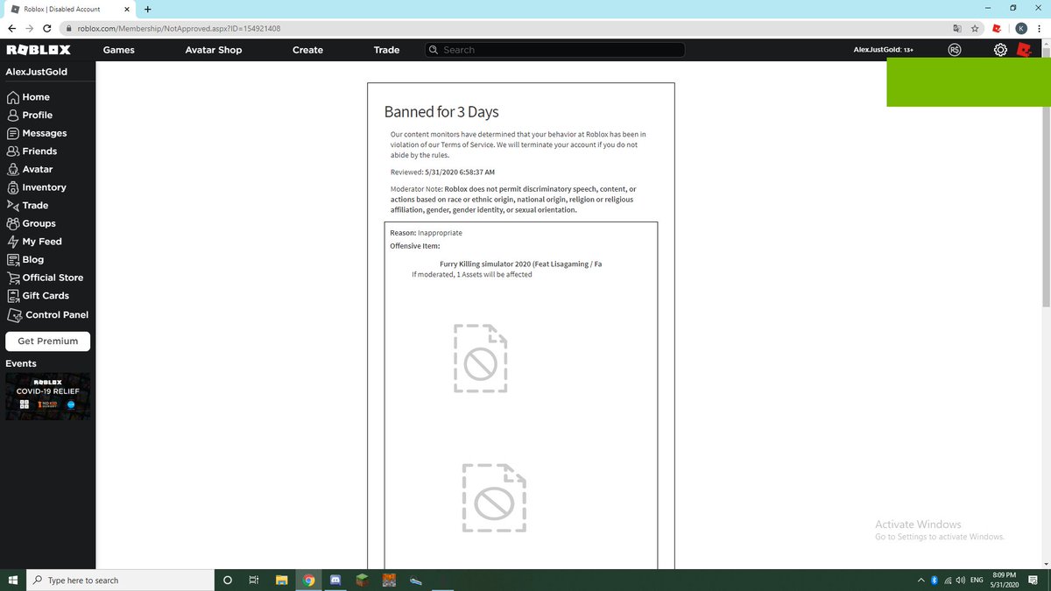Click the Roblox extension icon in the Chrome toolbar
Viewport: 1051px width, 591px height.
997,28
